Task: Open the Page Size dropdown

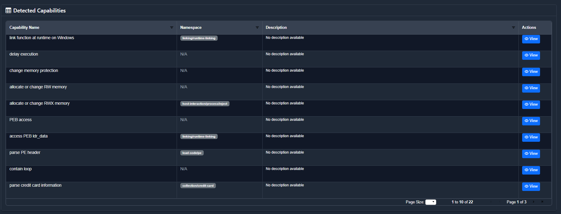Action: pyautogui.click(x=431, y=202)
